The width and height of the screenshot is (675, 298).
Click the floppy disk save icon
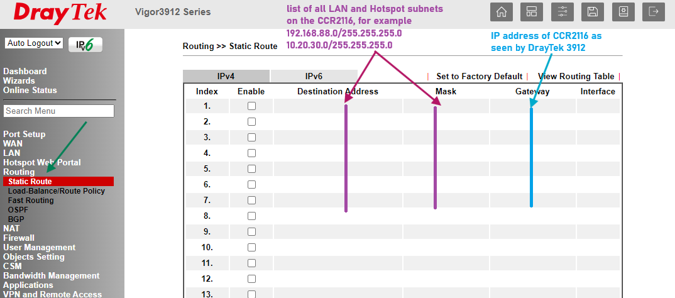click(593, 12)
